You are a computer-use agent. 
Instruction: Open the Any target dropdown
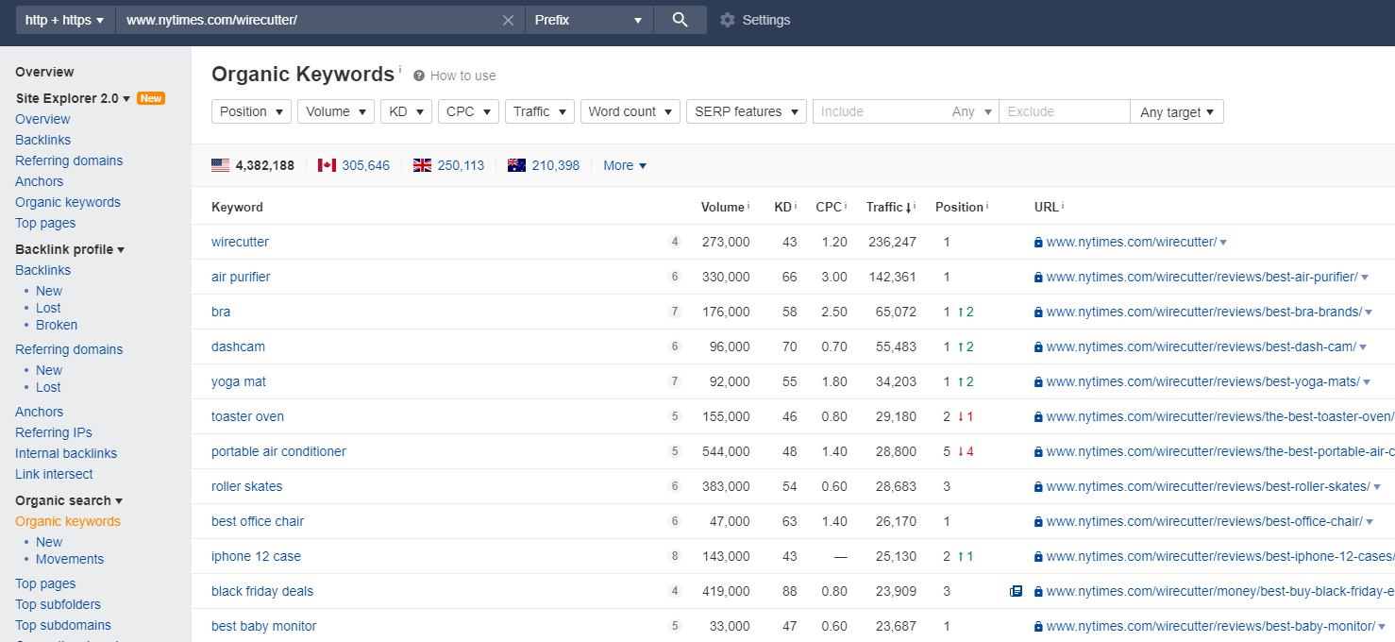tap(1177, 112)
